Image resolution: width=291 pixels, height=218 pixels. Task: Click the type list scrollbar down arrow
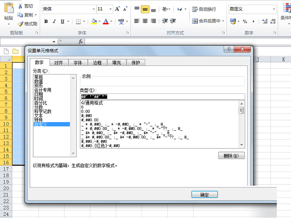(242, 145)
